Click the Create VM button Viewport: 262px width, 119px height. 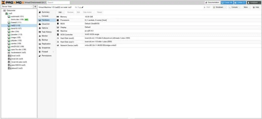pos(227,2)
